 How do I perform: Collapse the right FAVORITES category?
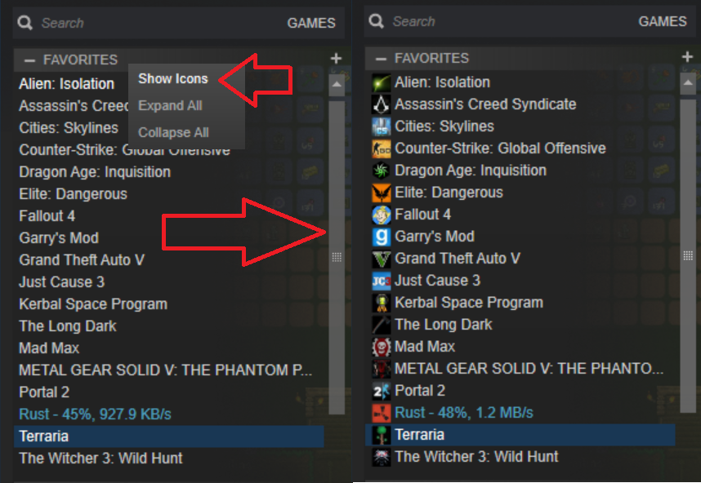click(381, 59)
